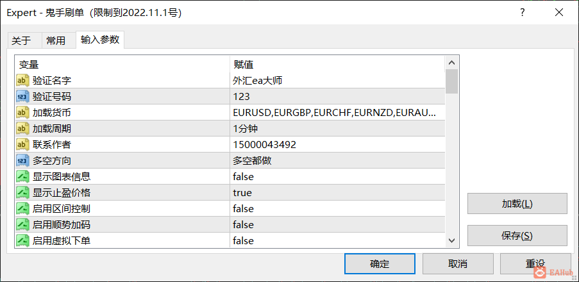The width and height of the screenshot is (579, 282).
Task: Click the 加载(L) button
Action: pyautogui.click(x=517, y=203)
